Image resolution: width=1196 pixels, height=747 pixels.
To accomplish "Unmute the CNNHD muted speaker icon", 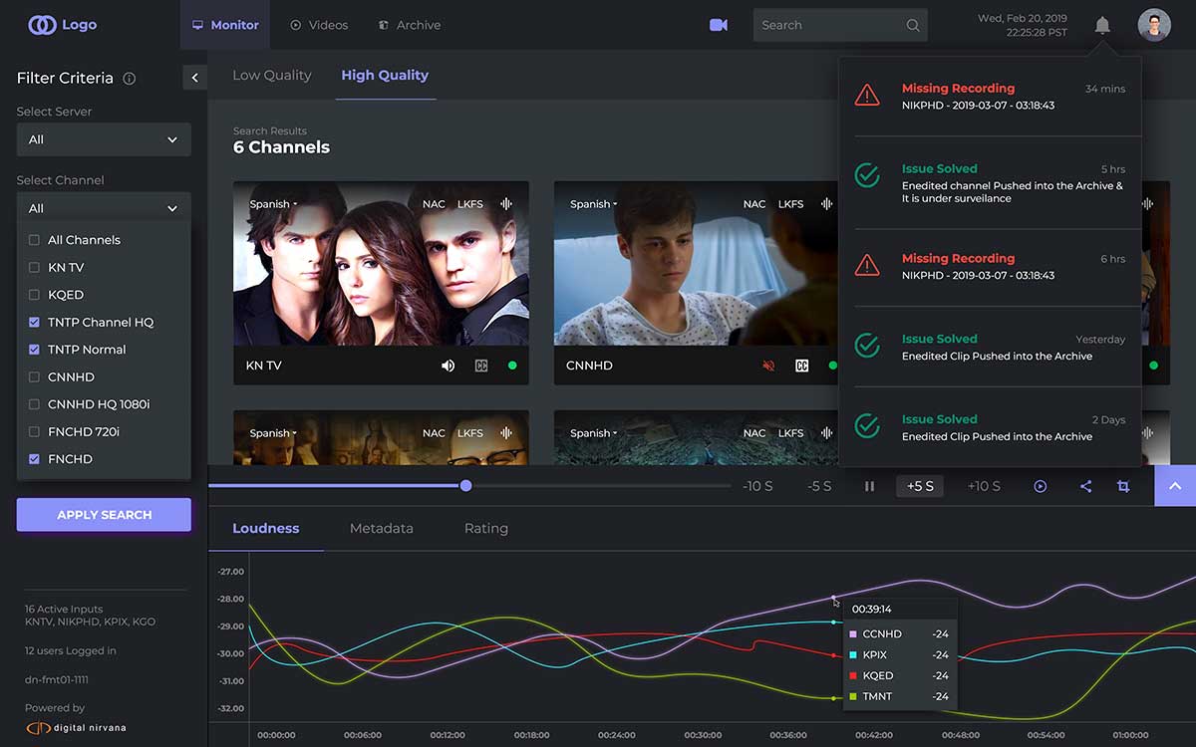I will click(x=768, y=366).
